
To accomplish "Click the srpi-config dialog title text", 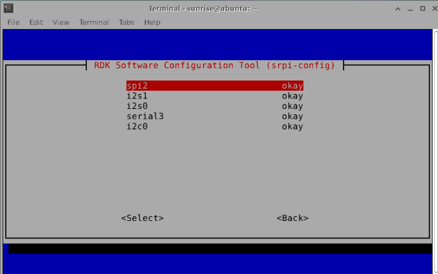I will (x=215, y=65).
